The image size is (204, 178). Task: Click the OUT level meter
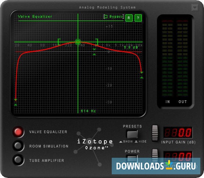[182, 58]
